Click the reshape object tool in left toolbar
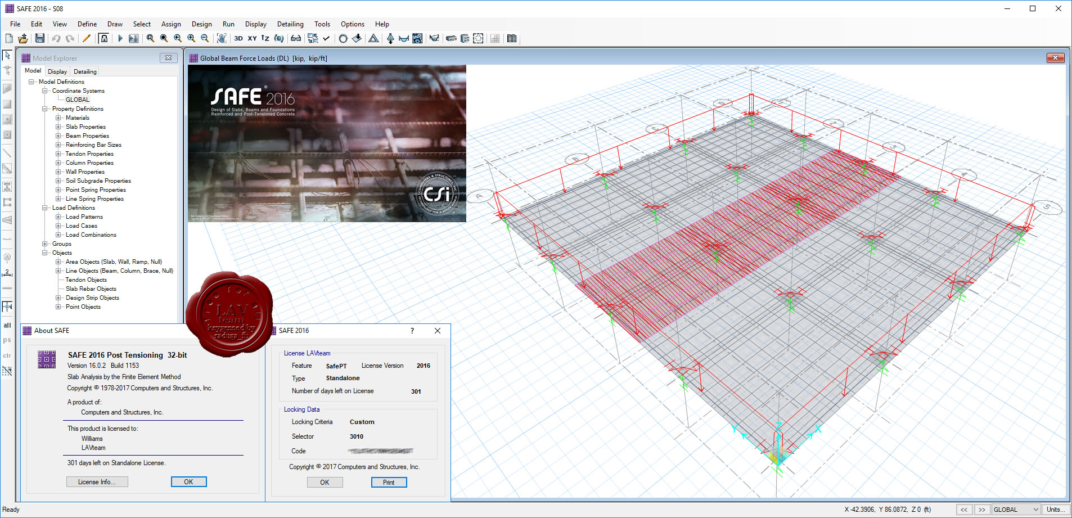The image size is (1072, 518). pyautogui.click(x=7, y=70)
